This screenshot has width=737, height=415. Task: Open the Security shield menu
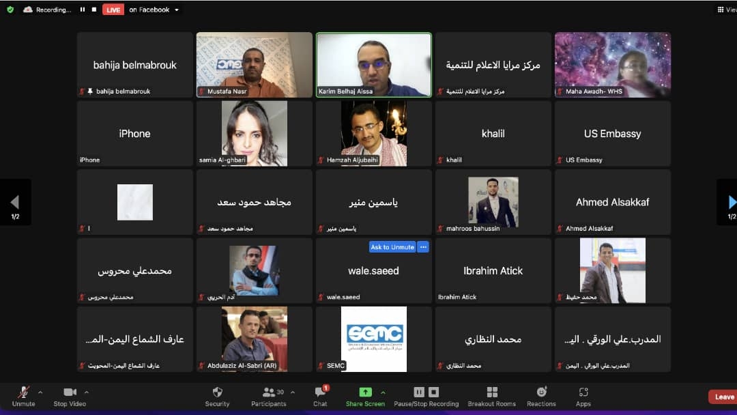(x=217, y=396)
